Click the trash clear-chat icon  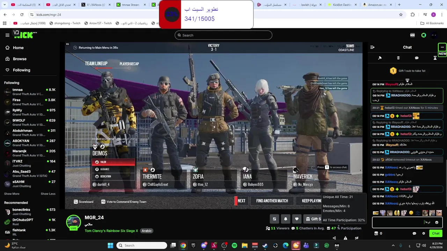point(398,58)
